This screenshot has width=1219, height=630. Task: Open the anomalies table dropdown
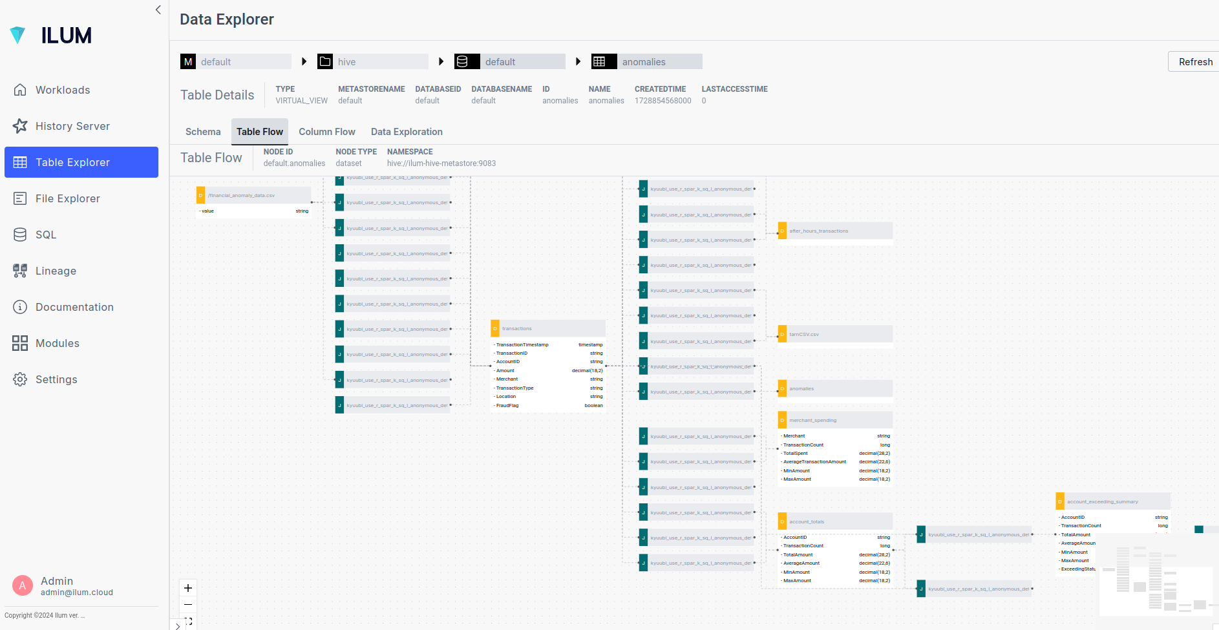659,62
